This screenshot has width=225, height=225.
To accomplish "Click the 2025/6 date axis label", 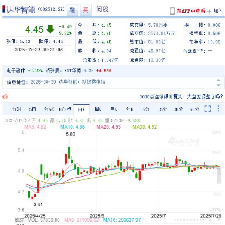I will coord(97,216).
